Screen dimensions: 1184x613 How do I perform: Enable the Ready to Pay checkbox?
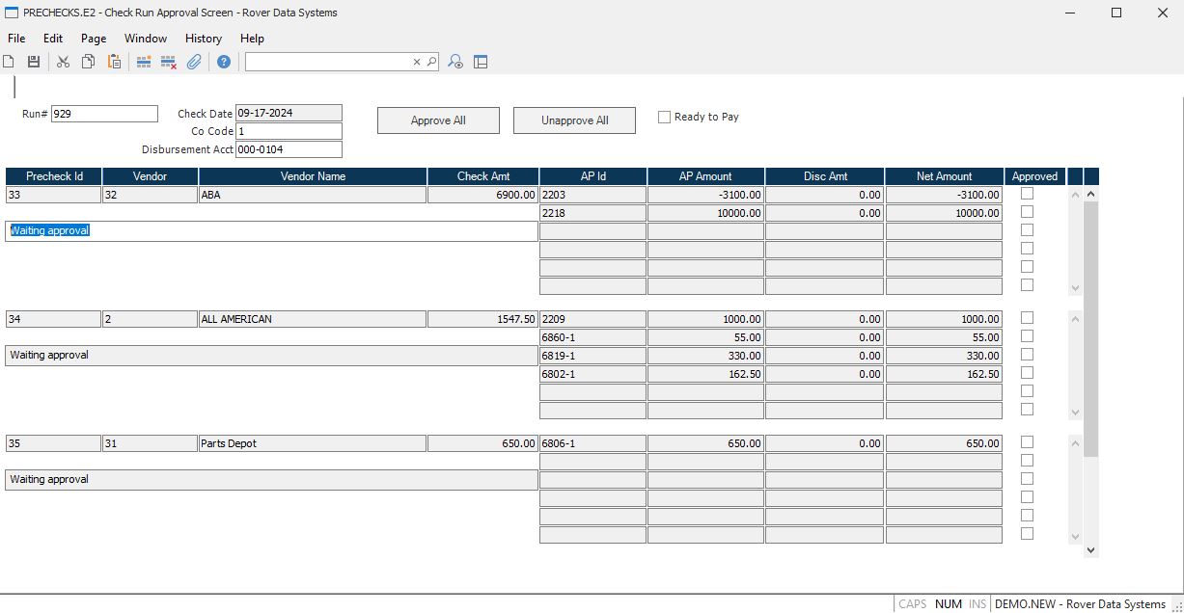click(664, 117)
